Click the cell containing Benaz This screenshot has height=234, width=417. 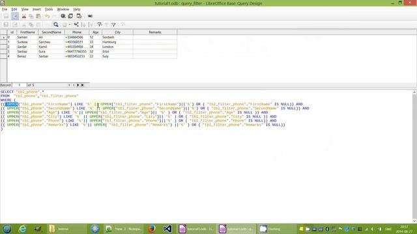point(27,57)
